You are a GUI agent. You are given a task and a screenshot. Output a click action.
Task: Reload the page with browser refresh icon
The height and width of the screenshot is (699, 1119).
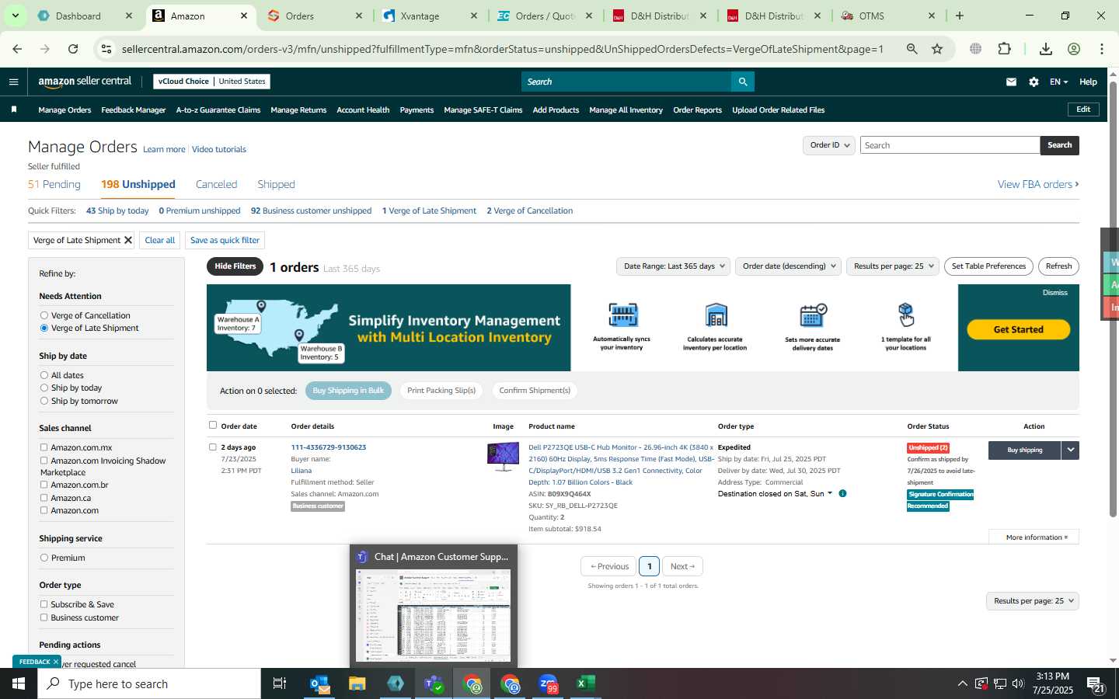(x=73, y=49)
